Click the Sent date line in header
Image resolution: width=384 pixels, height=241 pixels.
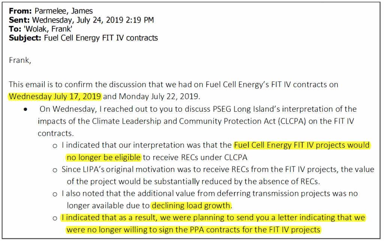click(x=81, y=20)
